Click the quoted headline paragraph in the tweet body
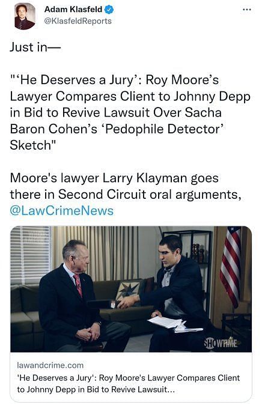The width and height of the screenshot is (262, 408). pos(130,112)
